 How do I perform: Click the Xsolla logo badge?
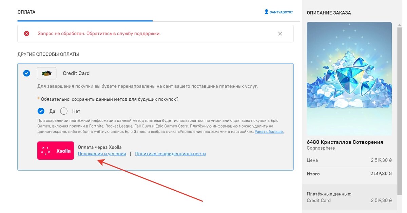pos(56,151)
